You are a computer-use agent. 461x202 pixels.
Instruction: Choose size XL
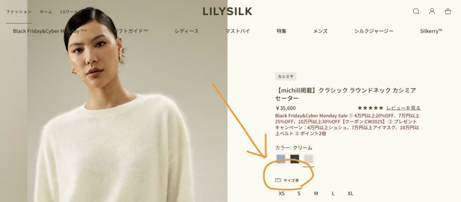coord(350,193)
